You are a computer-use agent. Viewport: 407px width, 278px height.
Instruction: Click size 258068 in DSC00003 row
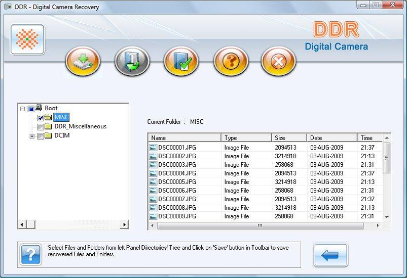point(284,165)
